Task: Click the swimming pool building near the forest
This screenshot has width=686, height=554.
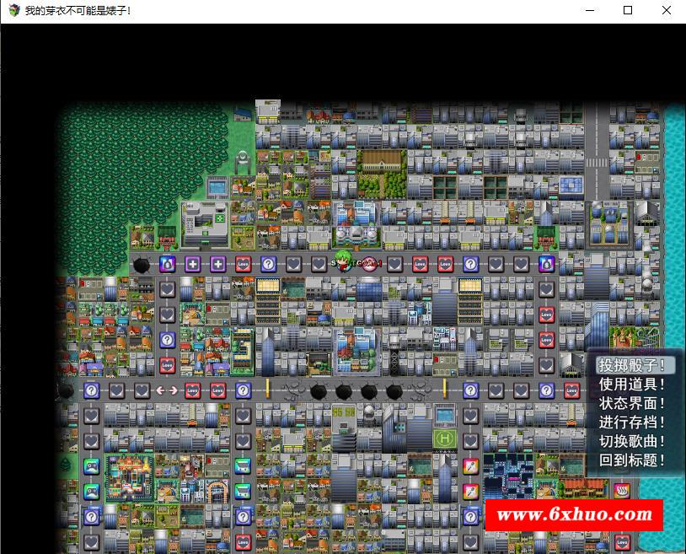Action: (217, 188)
